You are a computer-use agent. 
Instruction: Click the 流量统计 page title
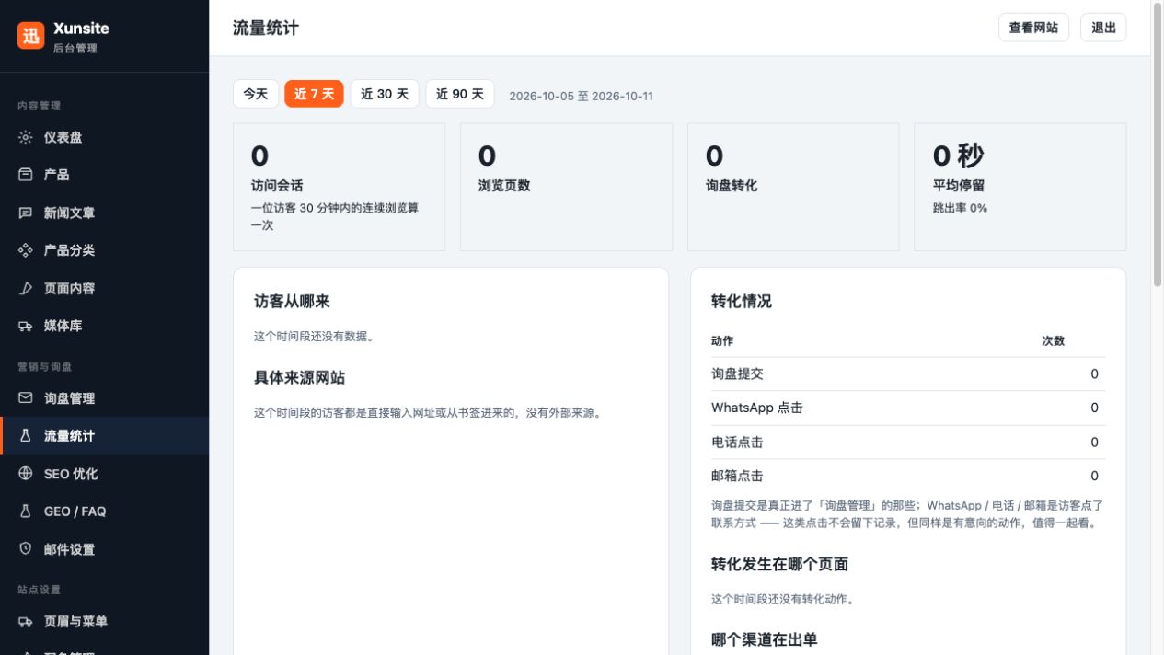coord(266,28)
